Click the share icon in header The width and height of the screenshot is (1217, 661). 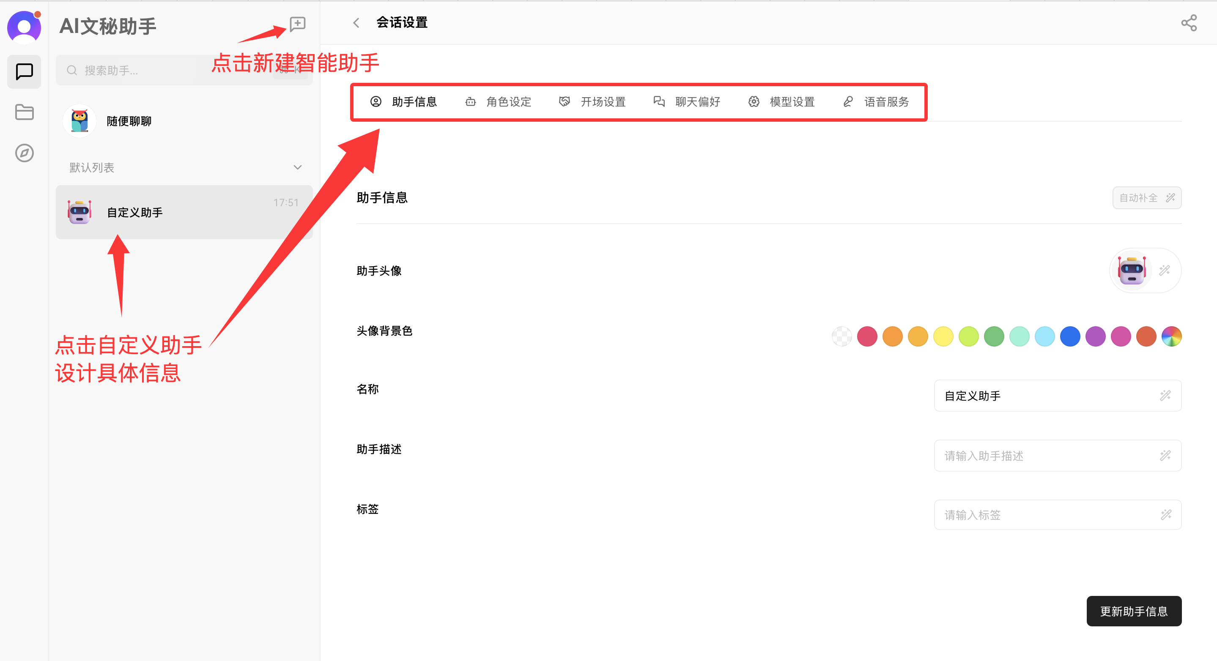coord(1189,23)
